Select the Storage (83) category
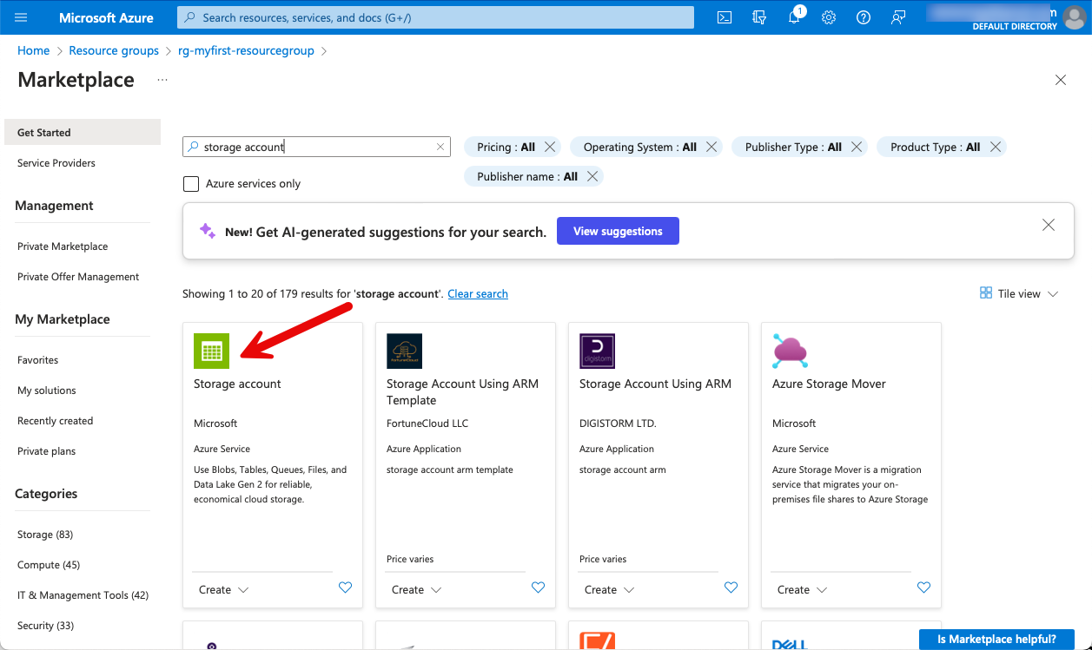The height and width of the screenshot is (650, 1092). (45, 535)
